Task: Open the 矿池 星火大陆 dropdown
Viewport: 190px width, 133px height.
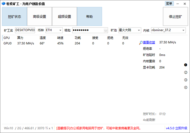Action: [x=139, y=30]
